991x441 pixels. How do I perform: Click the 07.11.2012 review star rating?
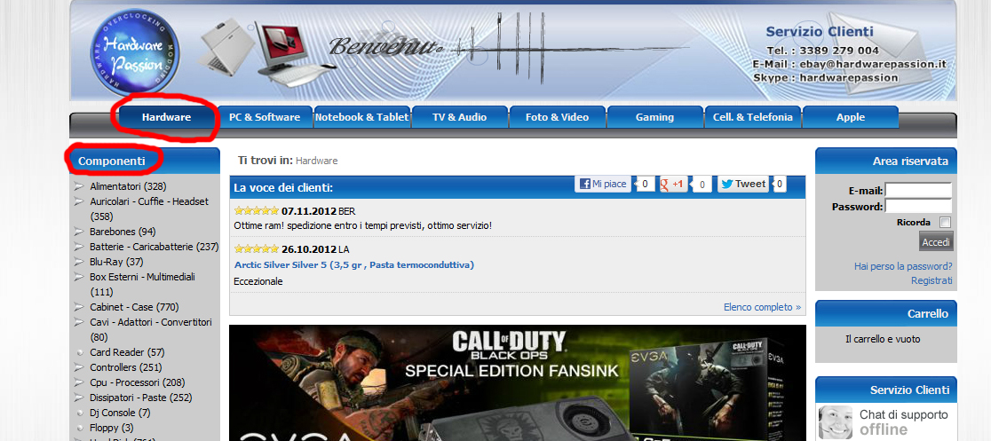257,211
